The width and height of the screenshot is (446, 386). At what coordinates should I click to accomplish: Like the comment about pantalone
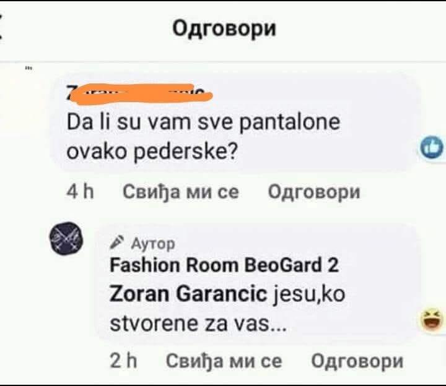click(x=181, y=192)
